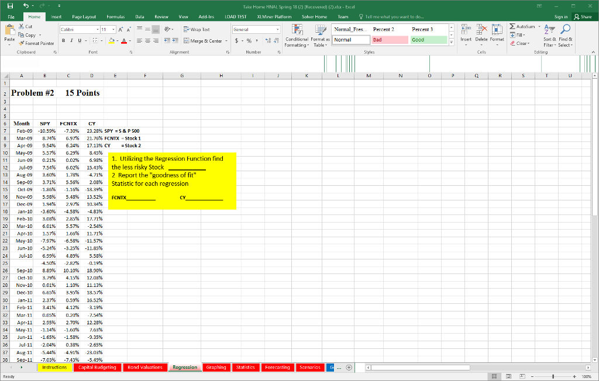599x381 pixels.
Task: Apply the Good cell style
Action: (429, 40)
